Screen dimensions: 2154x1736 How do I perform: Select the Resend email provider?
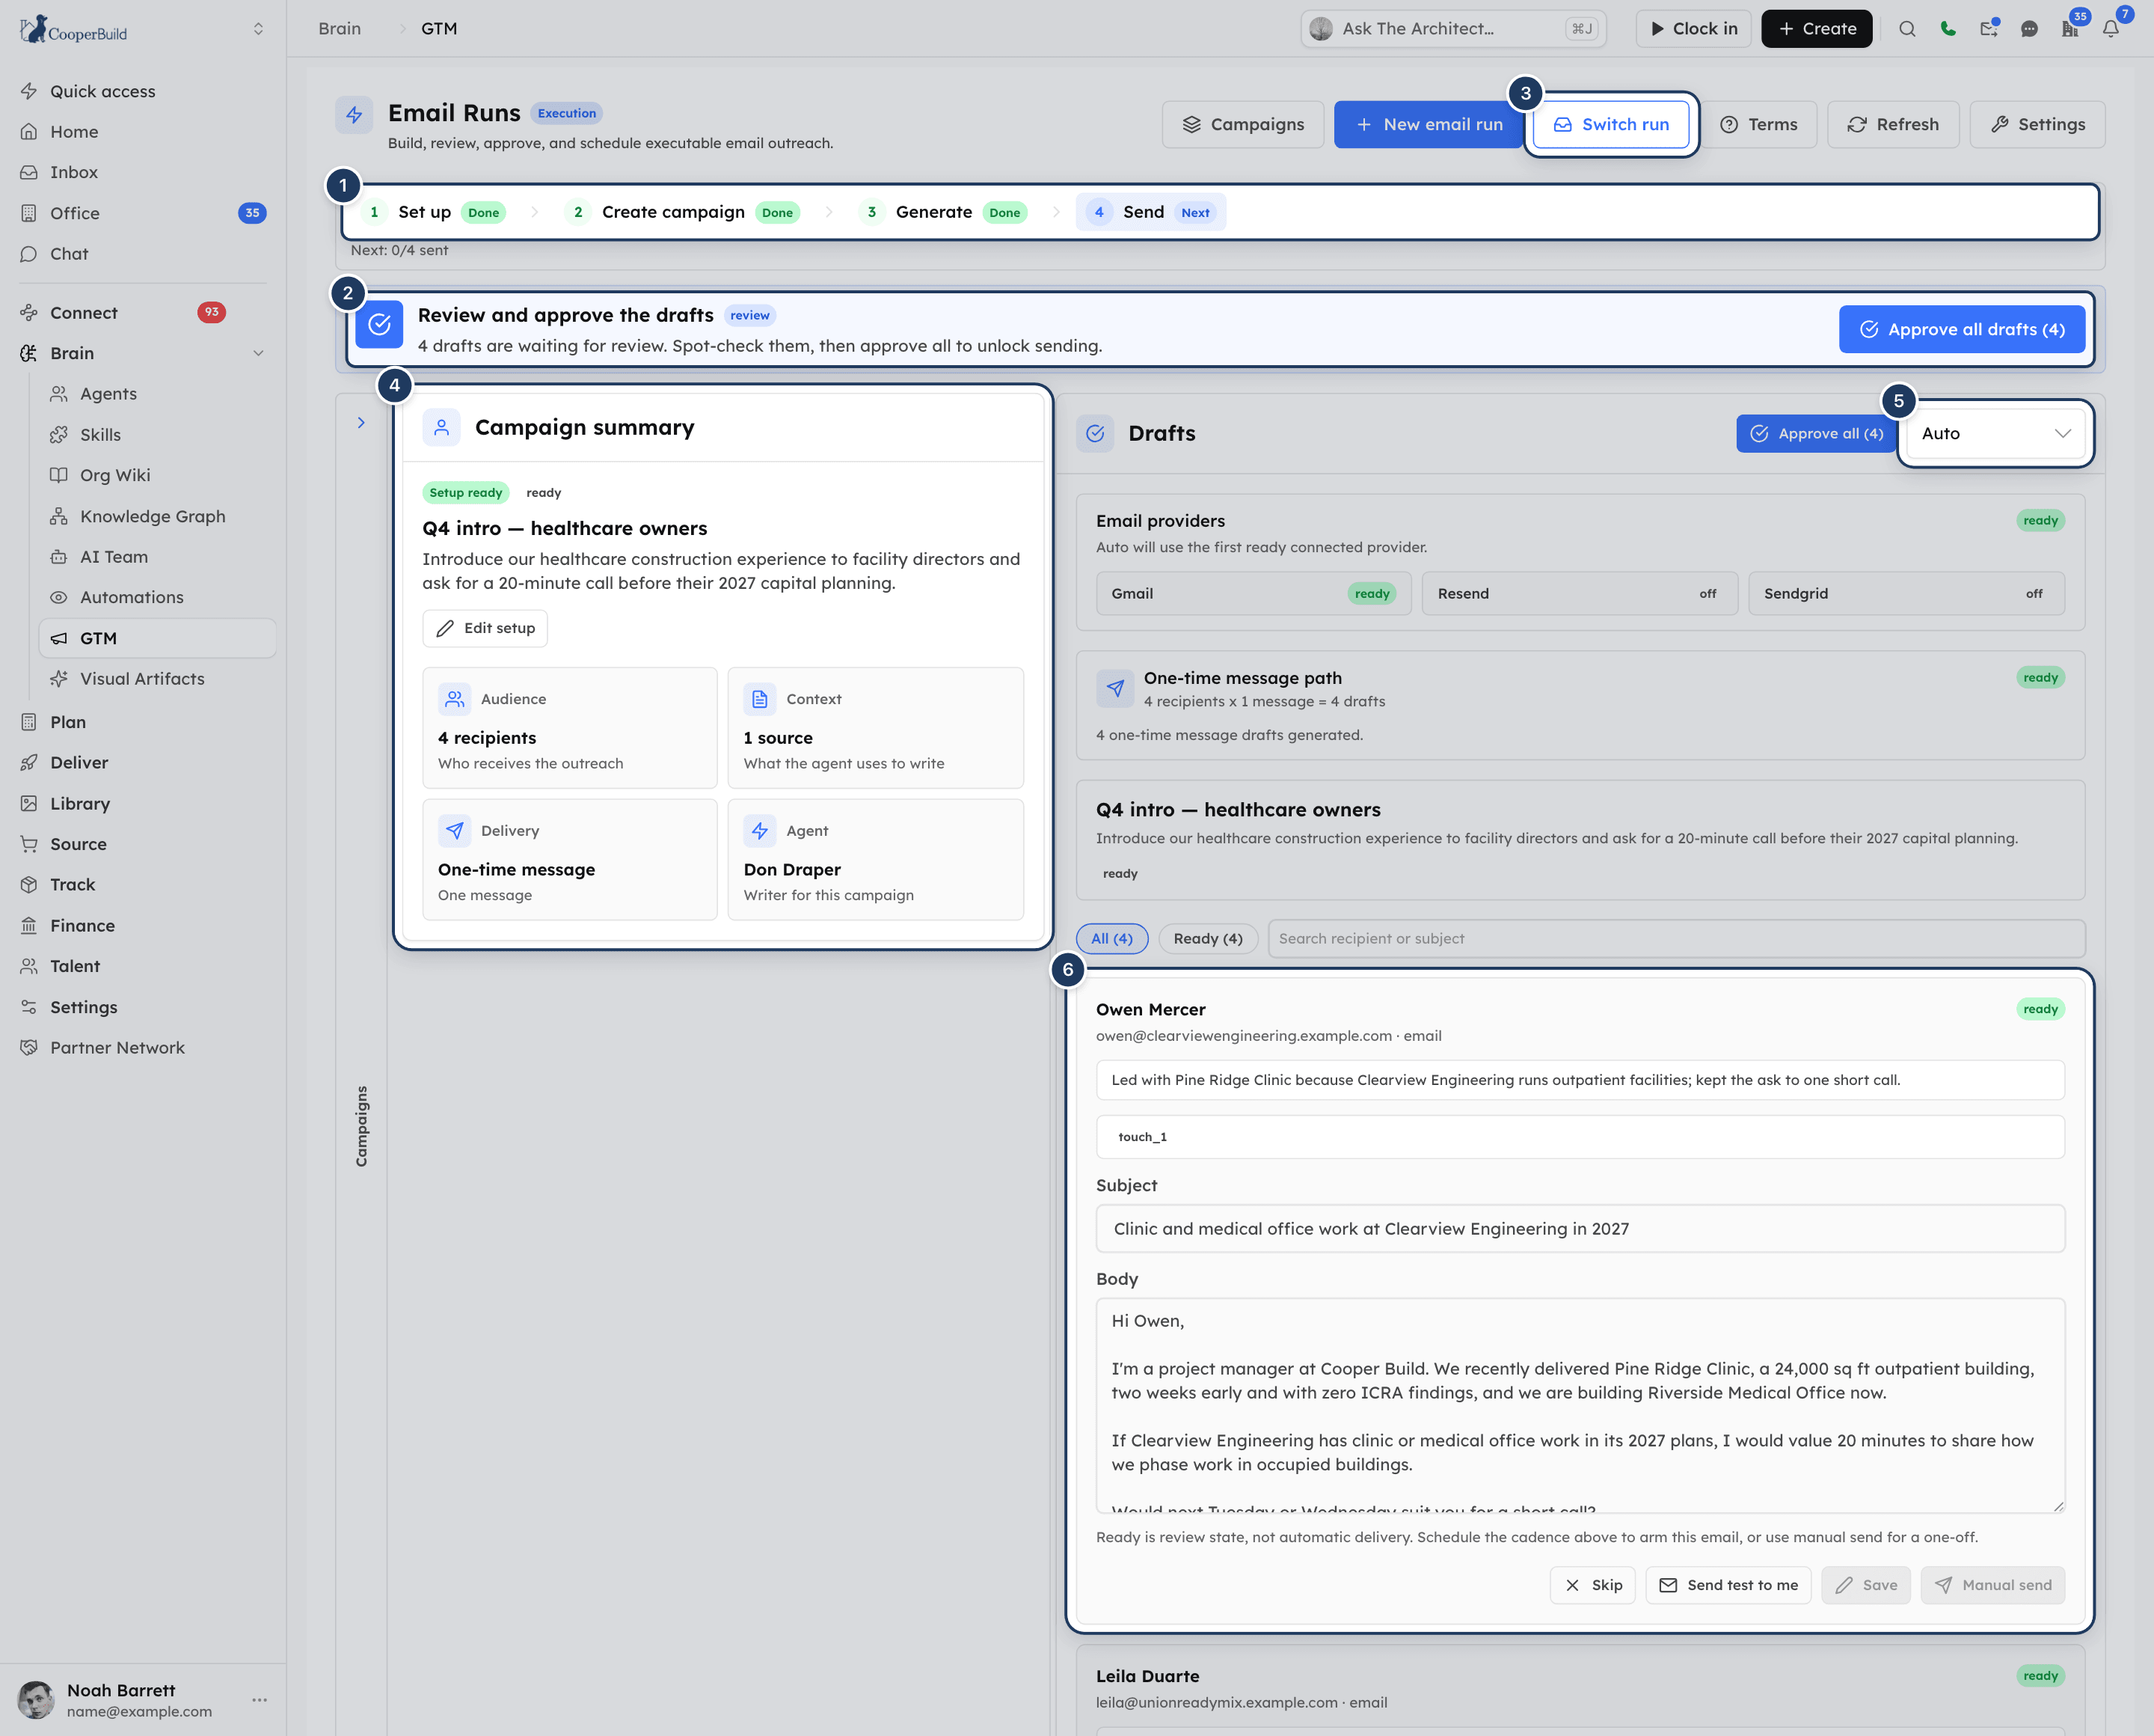[1580, 593]
